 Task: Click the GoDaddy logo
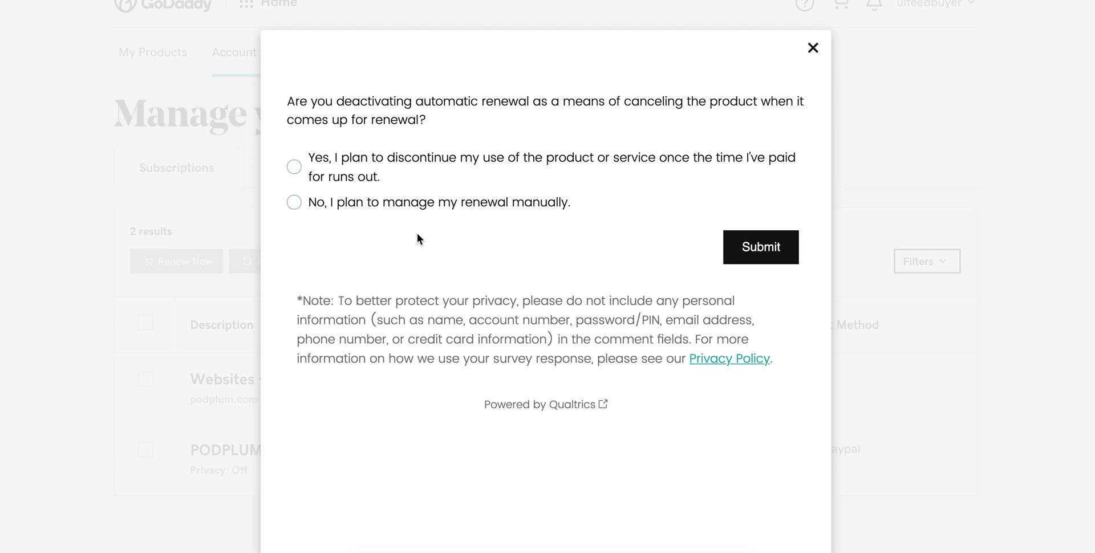(164, 5)
